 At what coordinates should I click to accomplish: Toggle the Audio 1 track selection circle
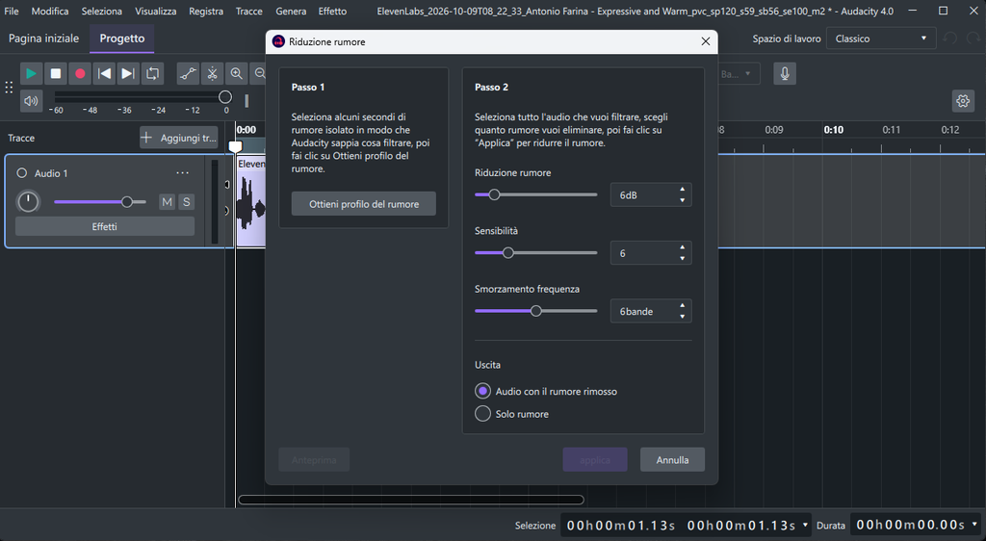(x=22, y=173)
